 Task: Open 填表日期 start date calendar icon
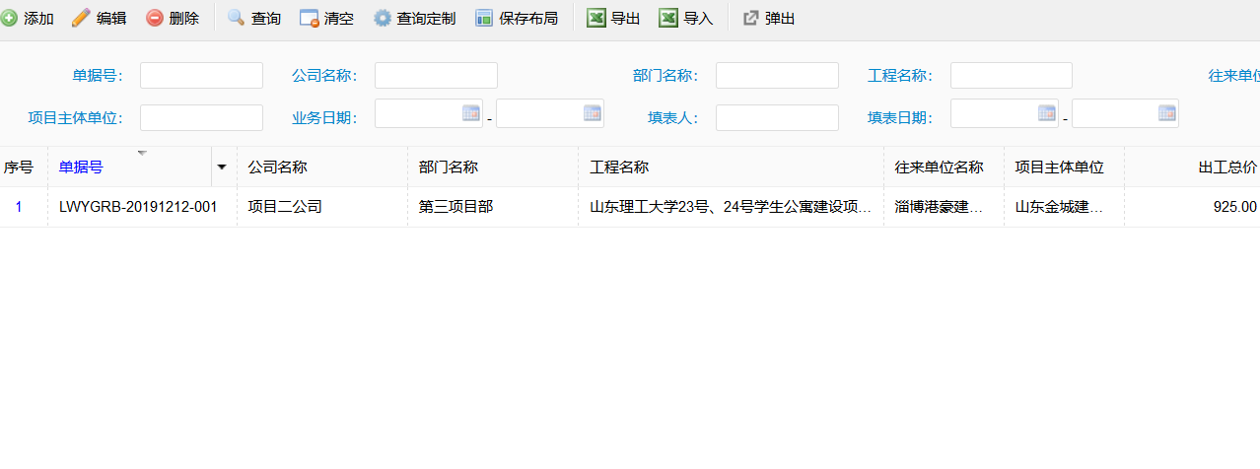pos(1047,112)
